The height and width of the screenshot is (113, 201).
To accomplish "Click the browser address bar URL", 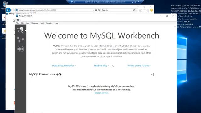I will click(x=37, y=10).
